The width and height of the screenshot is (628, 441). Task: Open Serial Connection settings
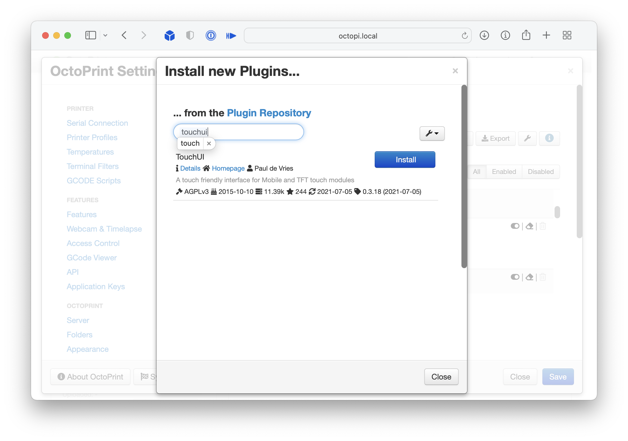pos(97,123)
